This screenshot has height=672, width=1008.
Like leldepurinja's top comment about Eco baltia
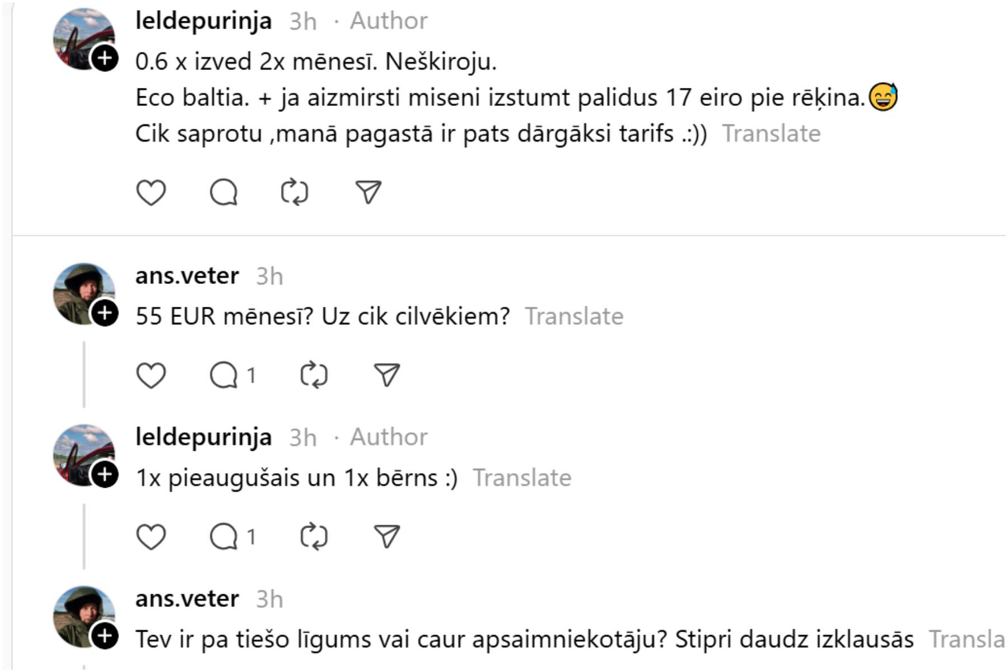151,193
